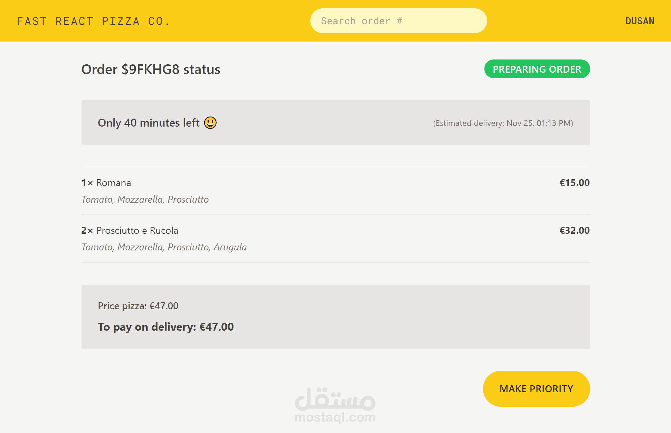Click the Only 40 minutes left text
Image resolution: width=671 pixels, height=433 pixels.
[x=149, y=123]
